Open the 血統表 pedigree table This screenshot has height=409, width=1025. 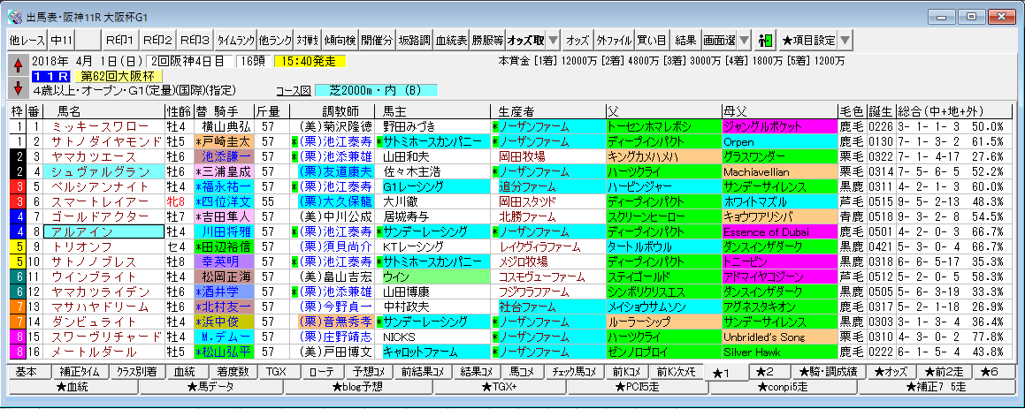(451, 41)
